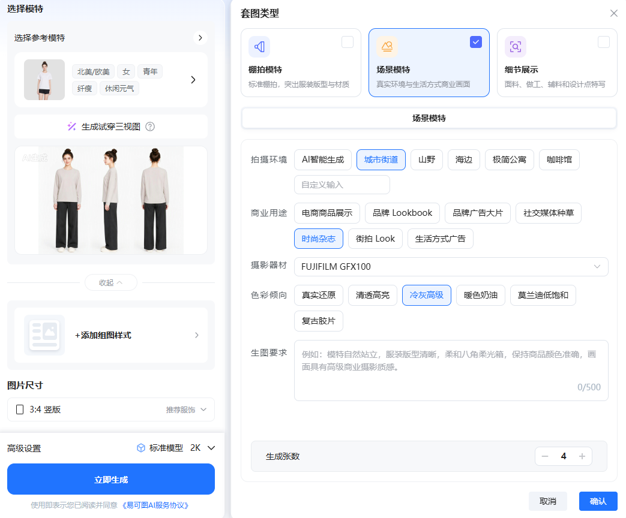Click 生成试穿三视图 label
The height and width of the screenshot is (518, 626).
(x=111, y=127)
